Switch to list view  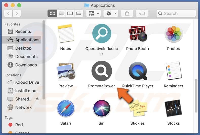pyautogui.click(x=61, y=13)
